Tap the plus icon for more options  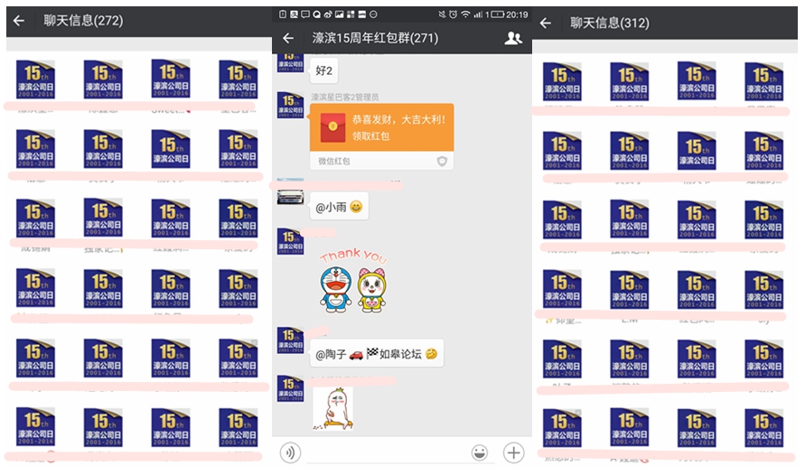point(513,453)
